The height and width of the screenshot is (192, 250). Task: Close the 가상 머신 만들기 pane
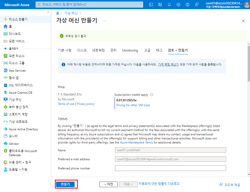[x=243, y=21]
